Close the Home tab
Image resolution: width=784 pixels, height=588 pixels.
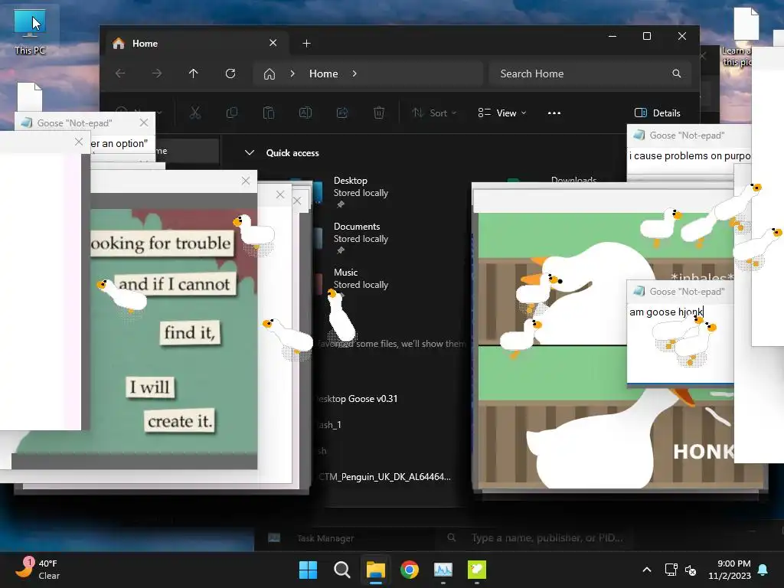coord(273,43)
